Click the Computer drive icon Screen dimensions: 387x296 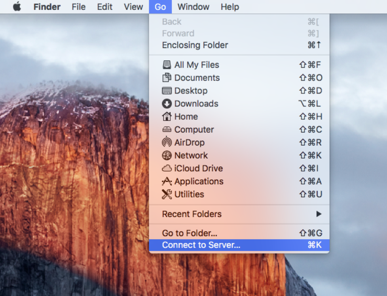coord(167,129)
